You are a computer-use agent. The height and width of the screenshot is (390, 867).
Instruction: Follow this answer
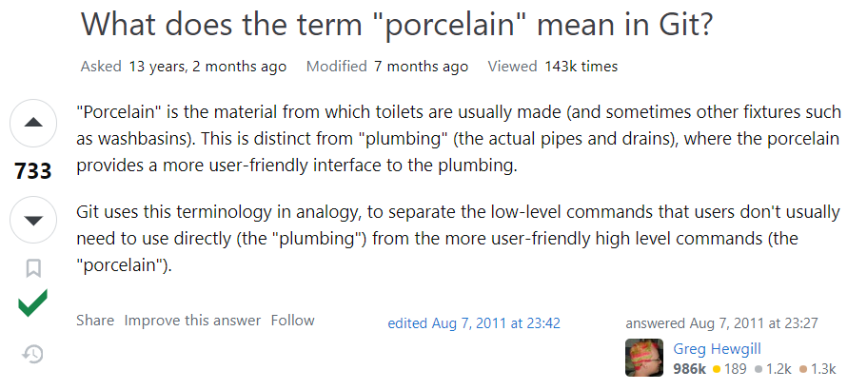click(x=292, y=321)
